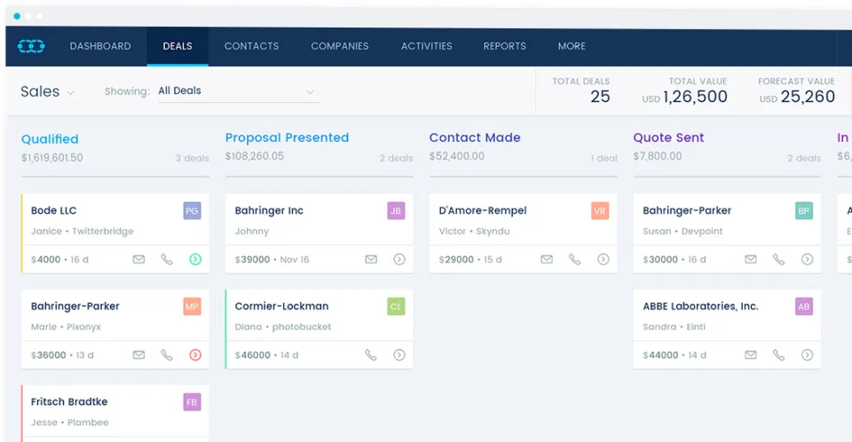Open the Dashboard tab
Image resolution: width=852 pixels, height=442 pixels.
click(100, 46)
